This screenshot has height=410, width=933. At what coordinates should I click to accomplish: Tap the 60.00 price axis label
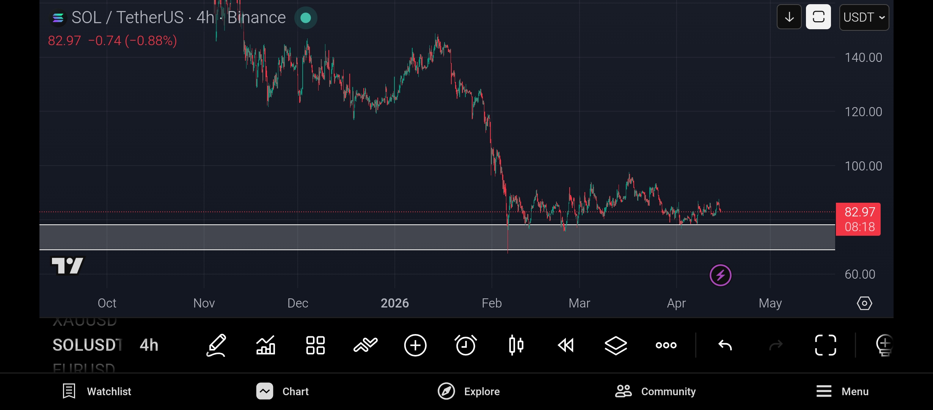[860, 274]
